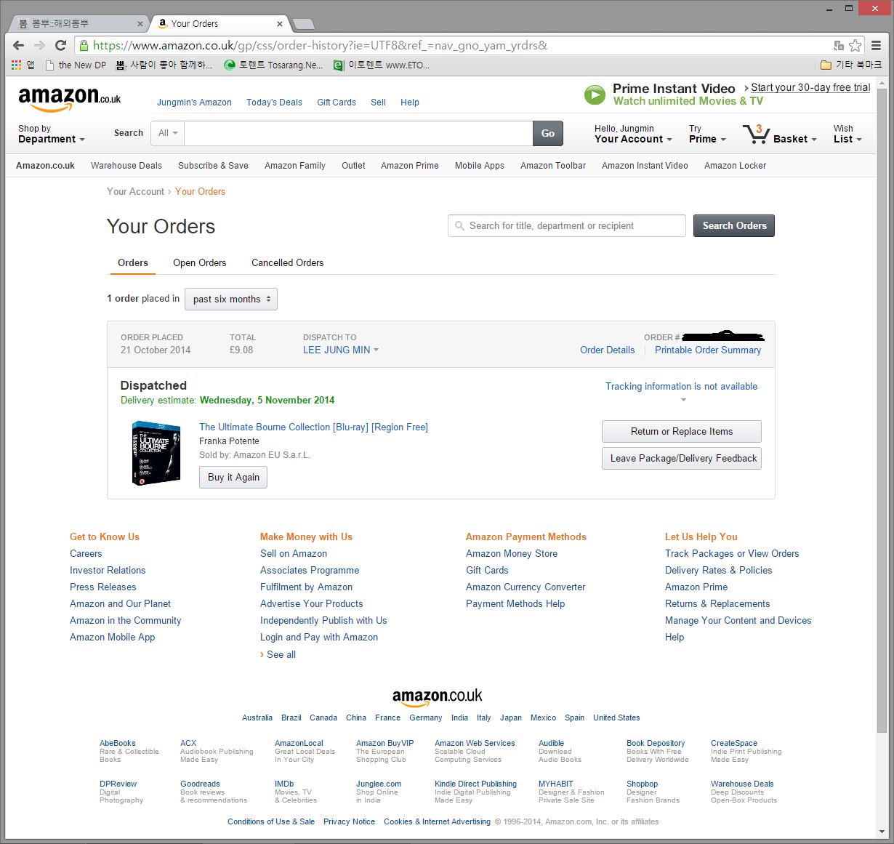Open The Ultimate Bourne Collection product link
894x844 pixels.
pyautogui.click(x=313, y=427)
